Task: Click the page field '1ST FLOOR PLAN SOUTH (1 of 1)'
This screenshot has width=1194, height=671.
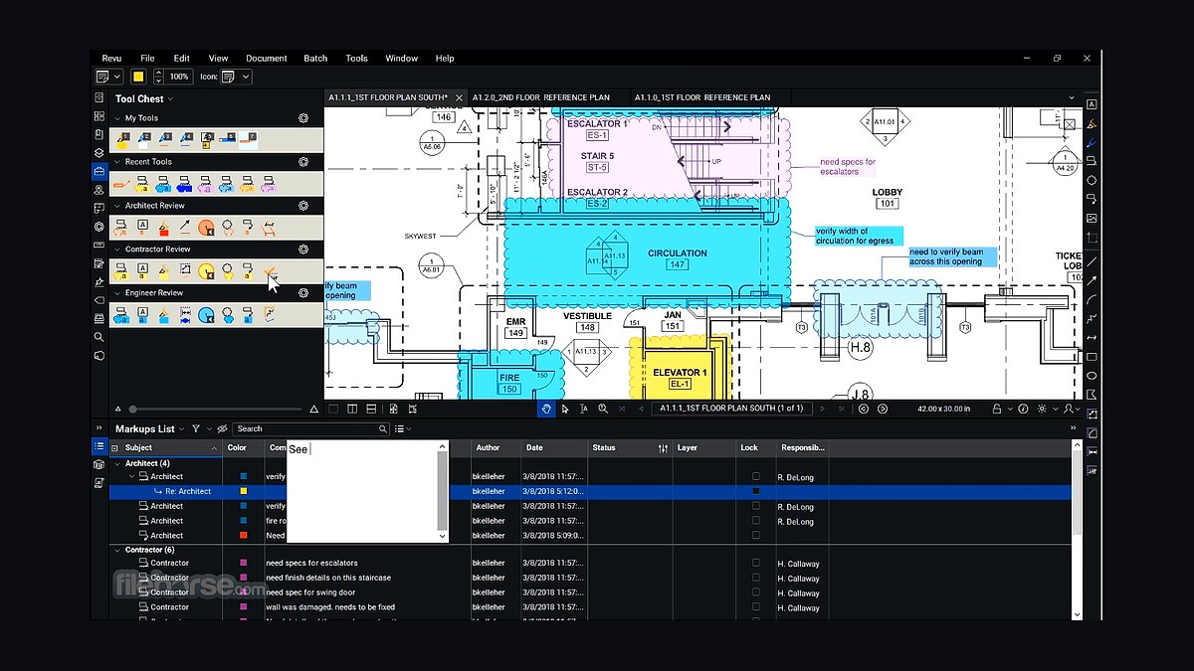Action: coord(732,409)
